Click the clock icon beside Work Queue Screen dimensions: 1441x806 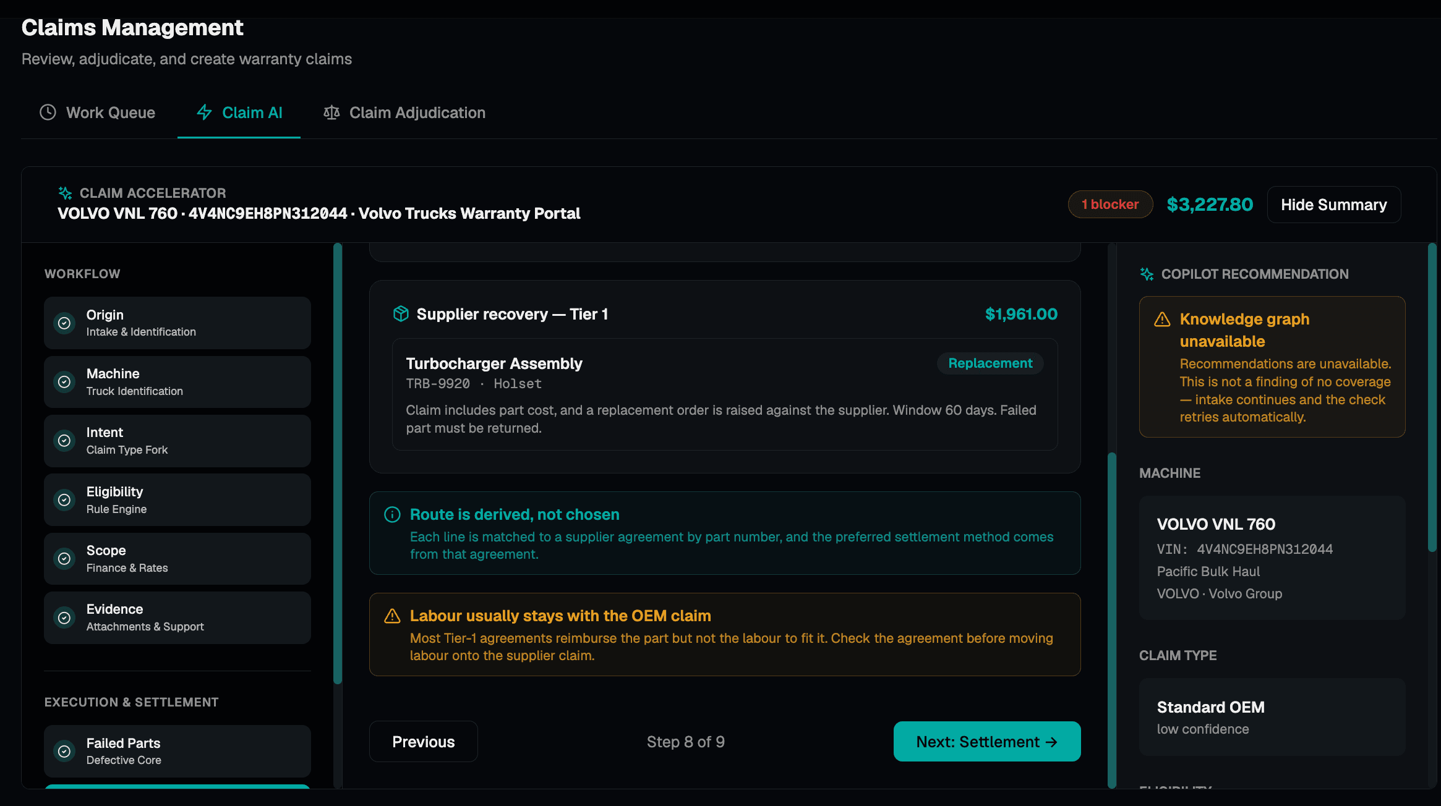point(48,112)
